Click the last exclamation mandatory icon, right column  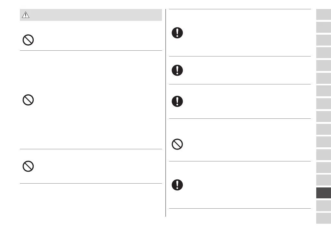177,185
